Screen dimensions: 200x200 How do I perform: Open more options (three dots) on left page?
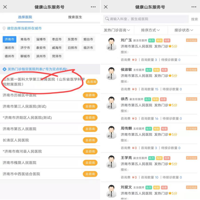(93, 7)
